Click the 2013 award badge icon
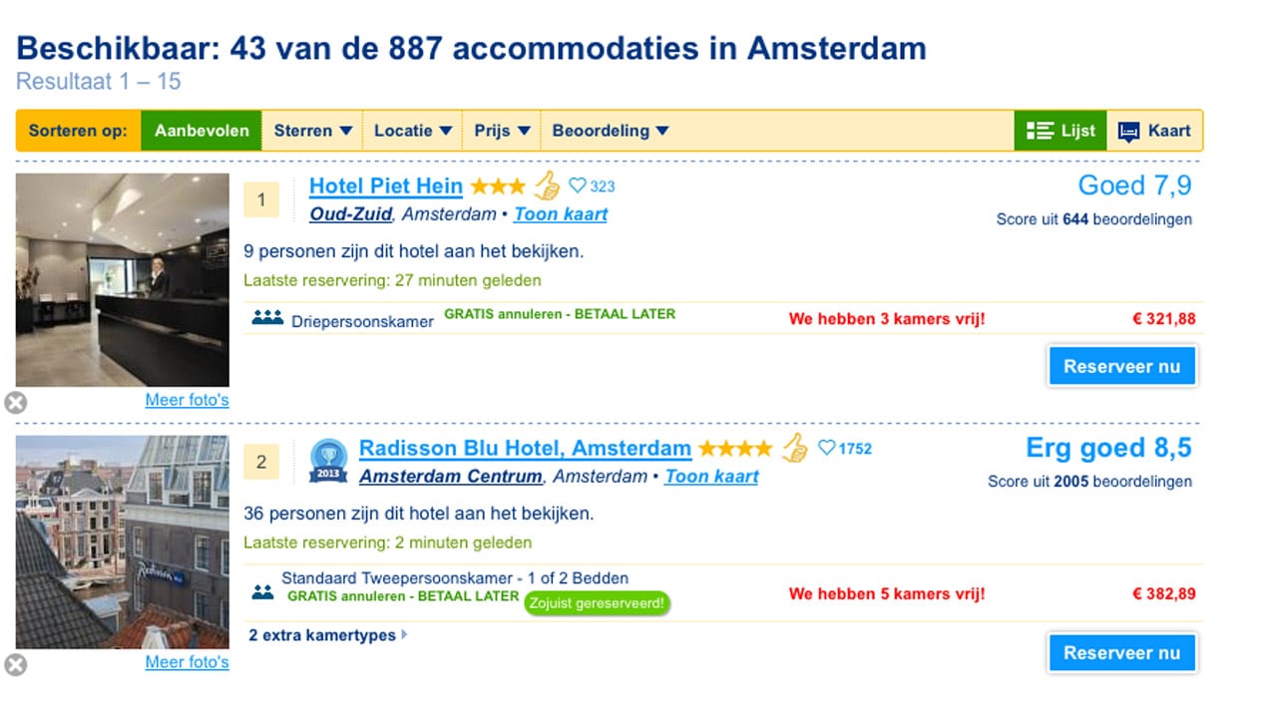Viewport: 1265px width, 718px height. coord(328,461)
